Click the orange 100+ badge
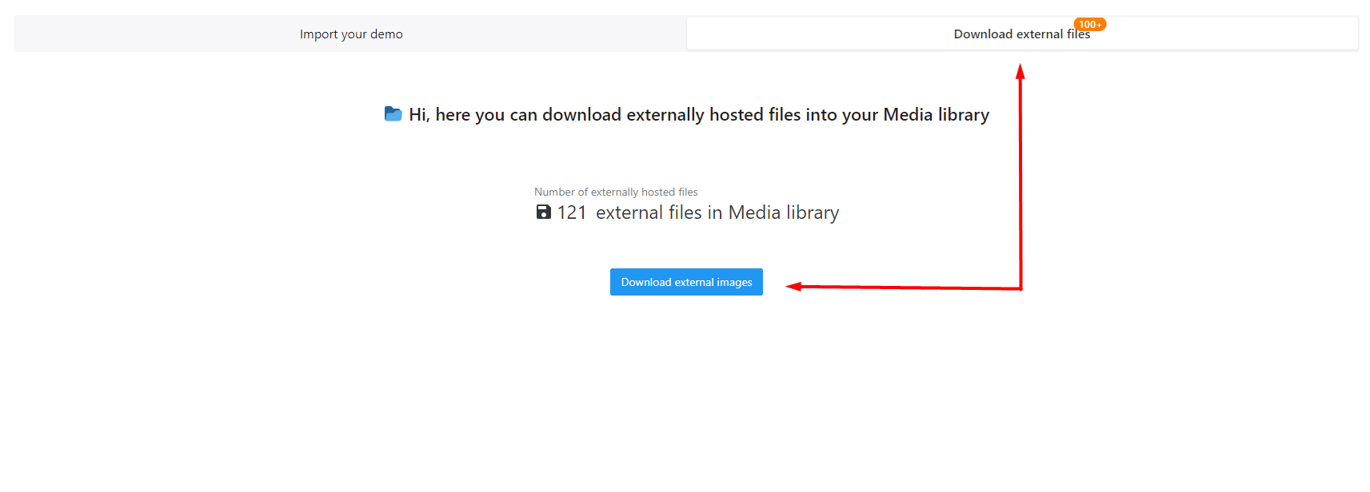The height and width of the screenshot is (492, 1370). pyautogui.click(x=1089, y=25)
